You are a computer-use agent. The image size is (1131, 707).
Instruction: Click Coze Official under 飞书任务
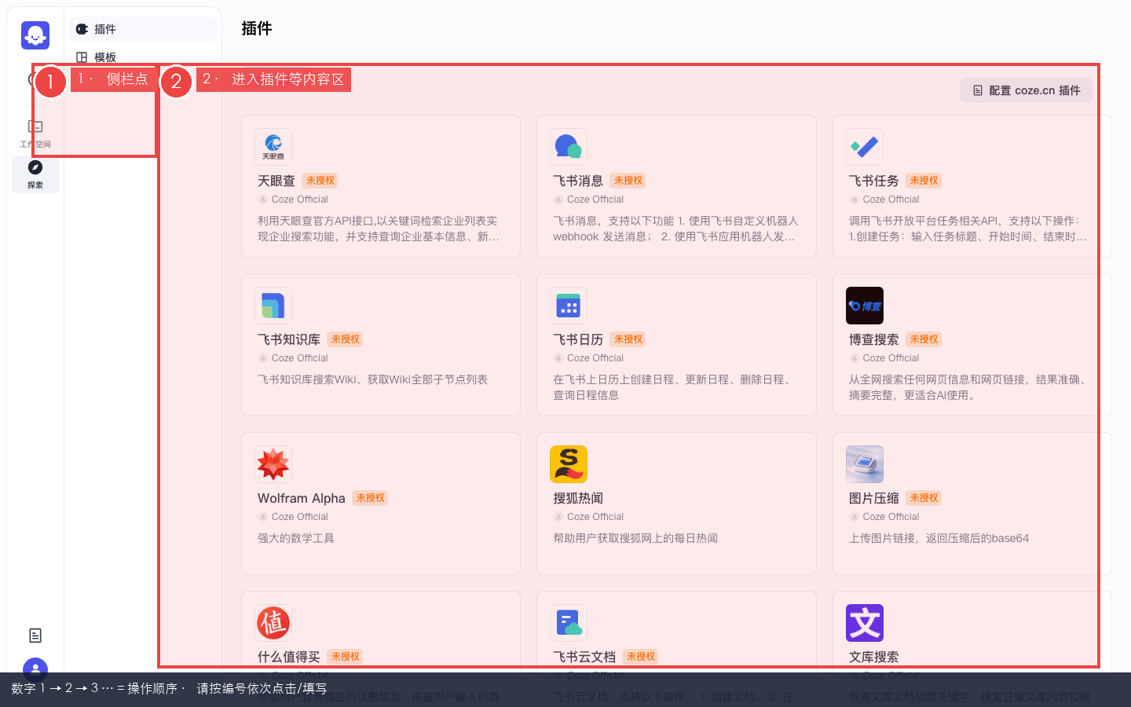pyautogui.click(x=891, y=200)
